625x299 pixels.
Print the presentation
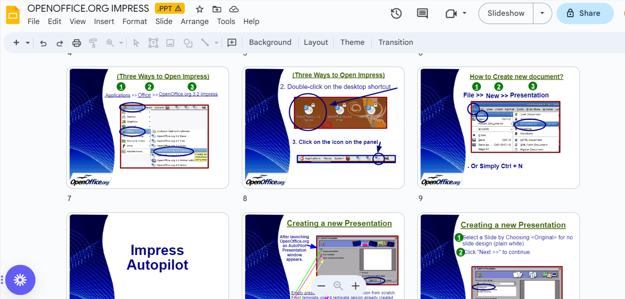77,43
